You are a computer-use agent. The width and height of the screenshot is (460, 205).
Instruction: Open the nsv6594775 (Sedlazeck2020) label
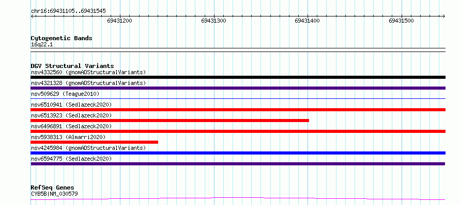pyautogui.click(x=71, y=159)
